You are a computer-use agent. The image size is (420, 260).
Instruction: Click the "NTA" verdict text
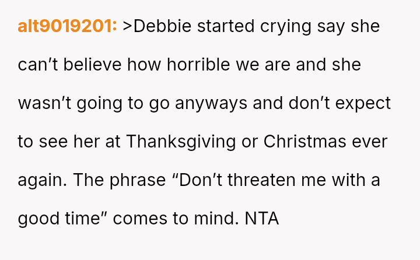click(x=262, y=219)
